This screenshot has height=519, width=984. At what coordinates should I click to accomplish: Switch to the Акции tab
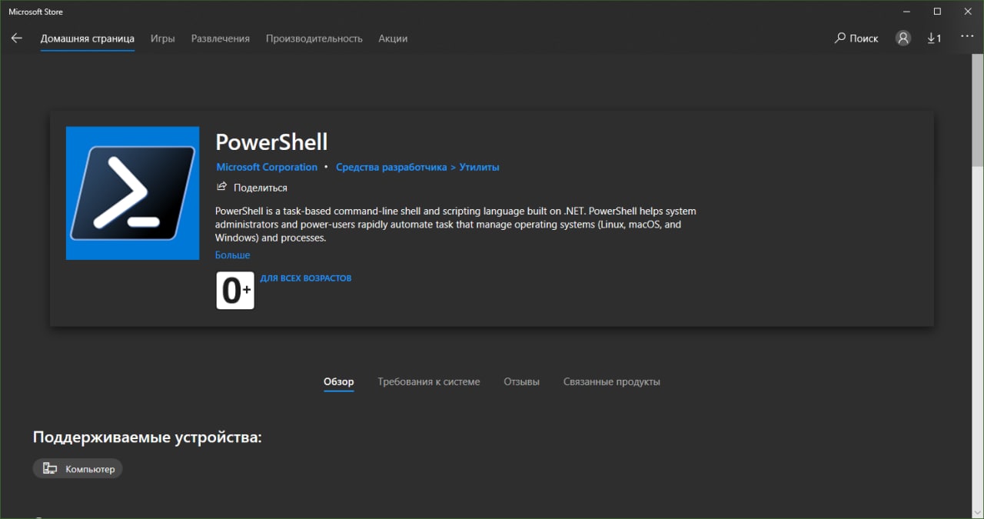pos(393,38)
